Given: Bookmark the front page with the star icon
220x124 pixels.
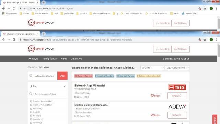Looking at the screenshot, I should (x=205, y=40).
